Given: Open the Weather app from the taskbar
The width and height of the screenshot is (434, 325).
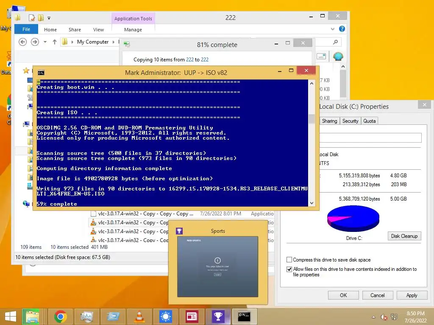Looking at the screenshot, I should click(166, 317).
